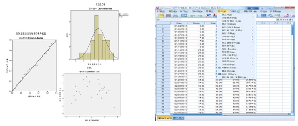Click the Save file toolbar icon

click(169, 16)
